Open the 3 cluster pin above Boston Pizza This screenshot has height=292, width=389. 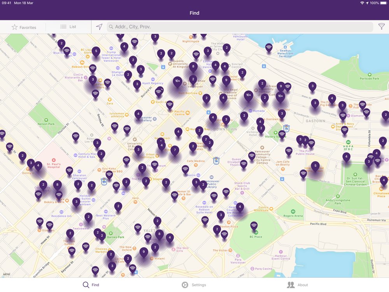pyautogui.click(x=221, y=216)
